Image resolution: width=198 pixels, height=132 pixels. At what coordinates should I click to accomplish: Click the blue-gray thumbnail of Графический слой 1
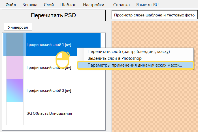point(15,44)
